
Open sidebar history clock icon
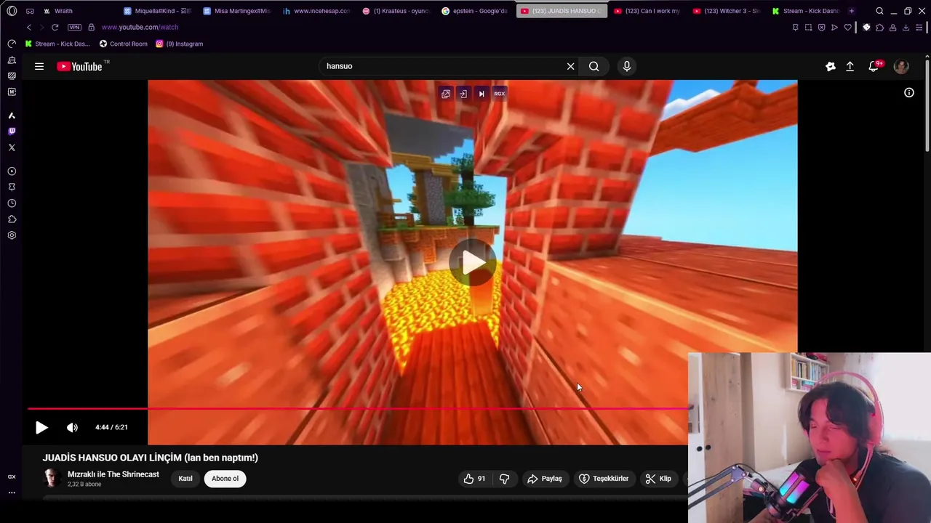12,203
